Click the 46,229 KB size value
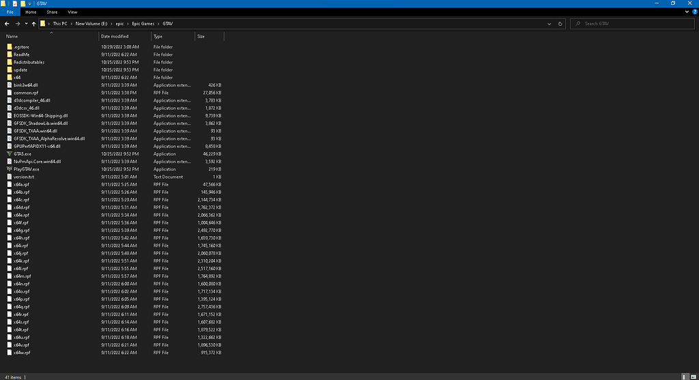Viewport: 699px width, 380px height. pos(212,154)
